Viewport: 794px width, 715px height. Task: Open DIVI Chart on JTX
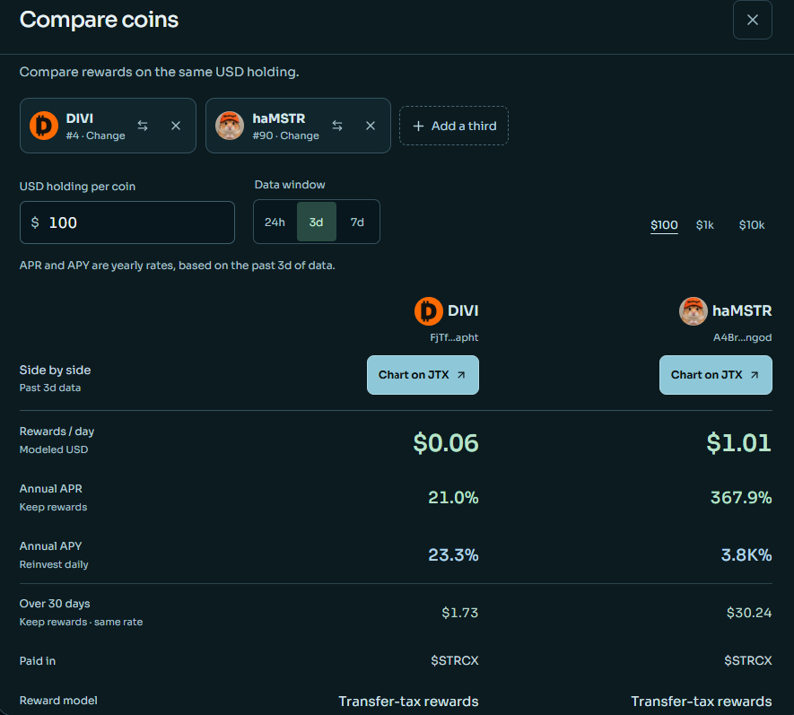pos(423,375)
